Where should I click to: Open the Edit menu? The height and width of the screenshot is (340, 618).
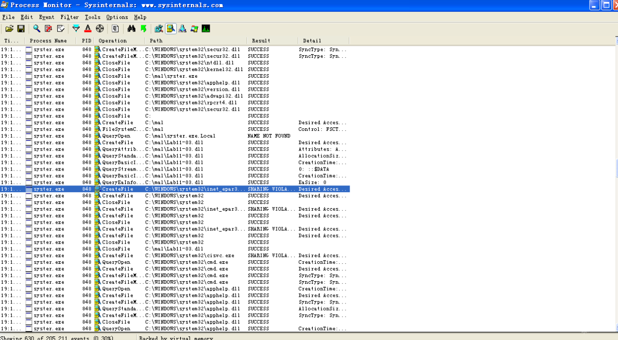click(x=27, y=18)
